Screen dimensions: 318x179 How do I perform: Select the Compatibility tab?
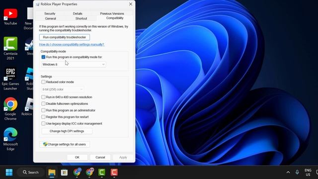click(115, 18)
